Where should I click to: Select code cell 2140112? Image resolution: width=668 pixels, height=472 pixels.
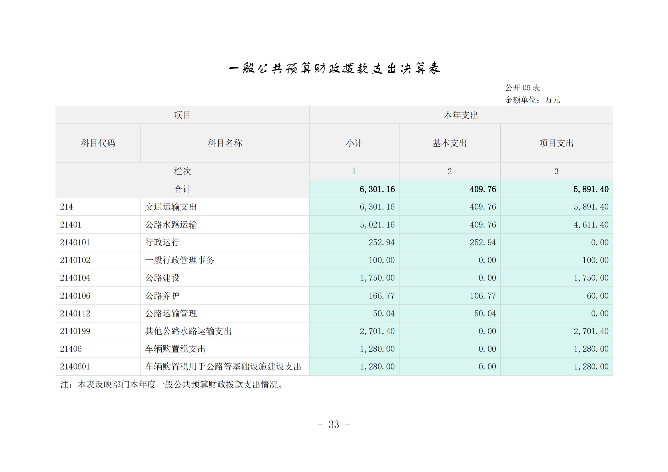pos(98,313)
